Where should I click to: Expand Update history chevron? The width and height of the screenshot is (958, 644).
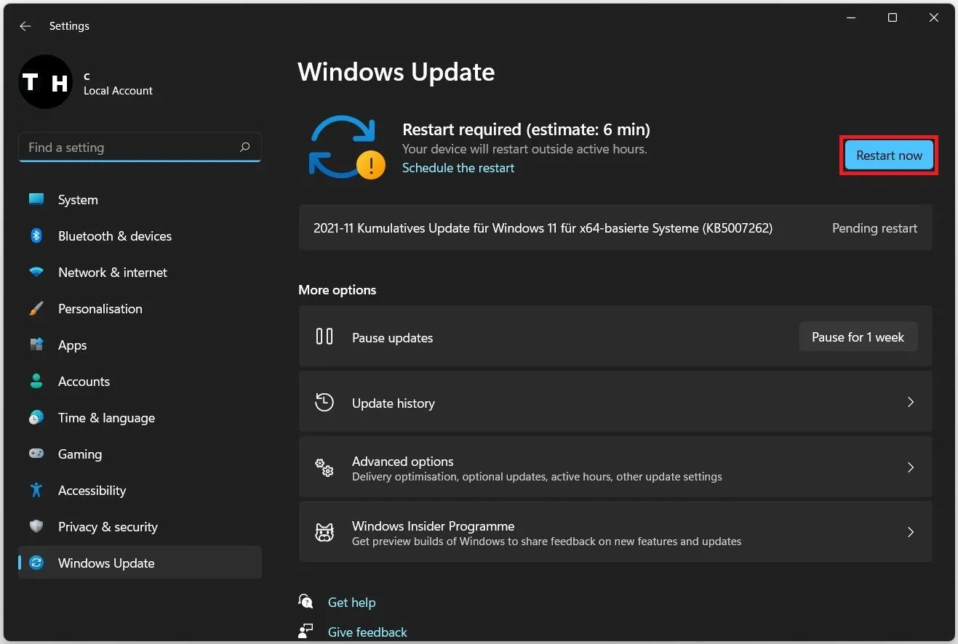(x=910, y=402)
